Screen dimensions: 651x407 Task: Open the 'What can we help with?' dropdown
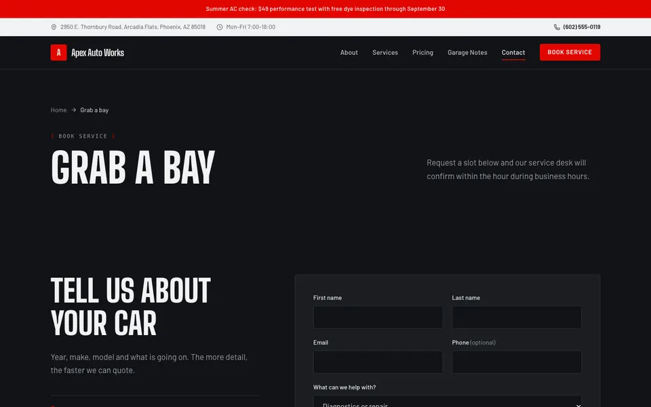[x=447, y=402]
